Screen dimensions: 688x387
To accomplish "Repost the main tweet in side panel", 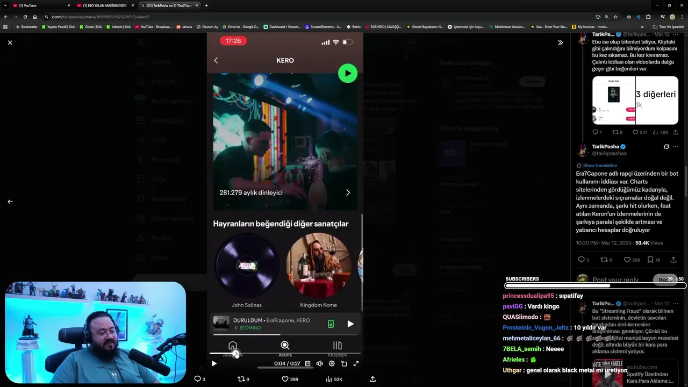I will point(606,260).
